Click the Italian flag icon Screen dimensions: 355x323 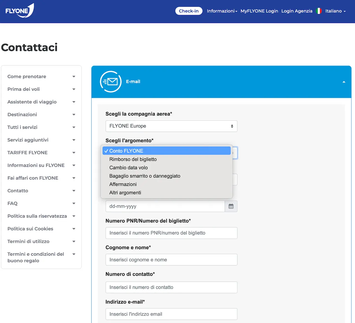pyautogui.click(x=319, y=11)
